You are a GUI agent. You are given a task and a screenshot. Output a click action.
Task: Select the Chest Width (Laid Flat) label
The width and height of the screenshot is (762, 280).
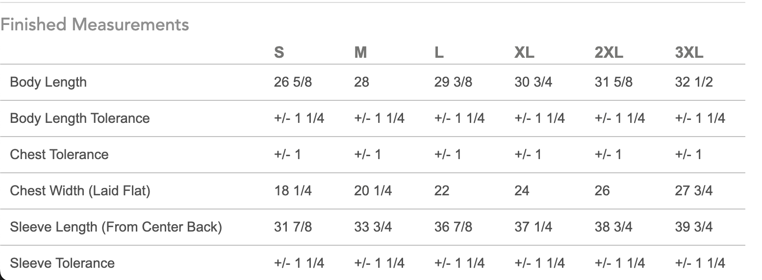pyautogui.click(x=80, y=190)
